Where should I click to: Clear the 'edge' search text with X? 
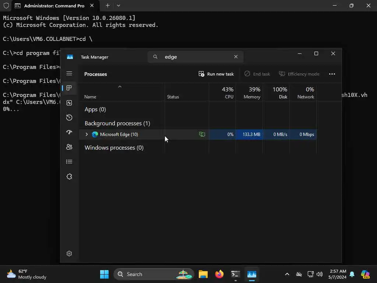coord(236,56)
